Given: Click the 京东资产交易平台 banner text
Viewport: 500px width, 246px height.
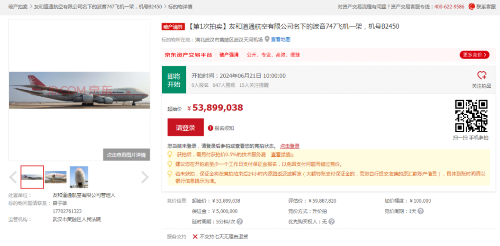Looking at the screenshot, I should pos(188,55).
